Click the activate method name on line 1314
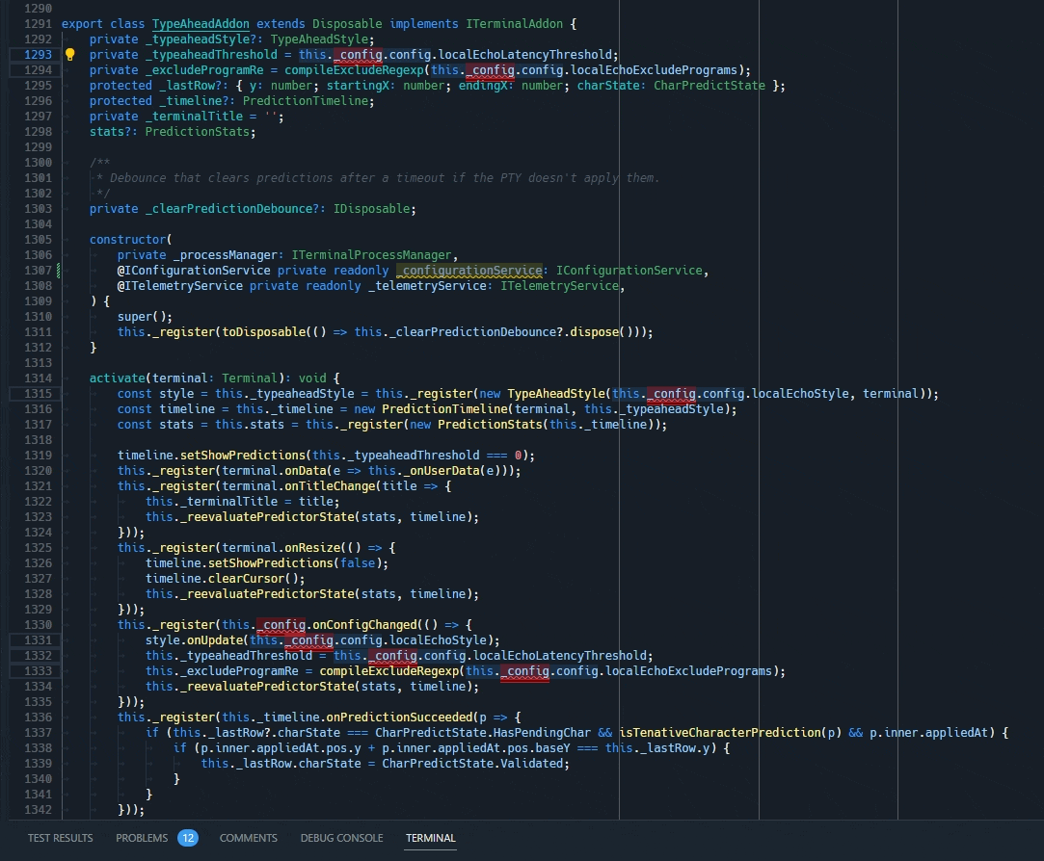 click(118, 378)
